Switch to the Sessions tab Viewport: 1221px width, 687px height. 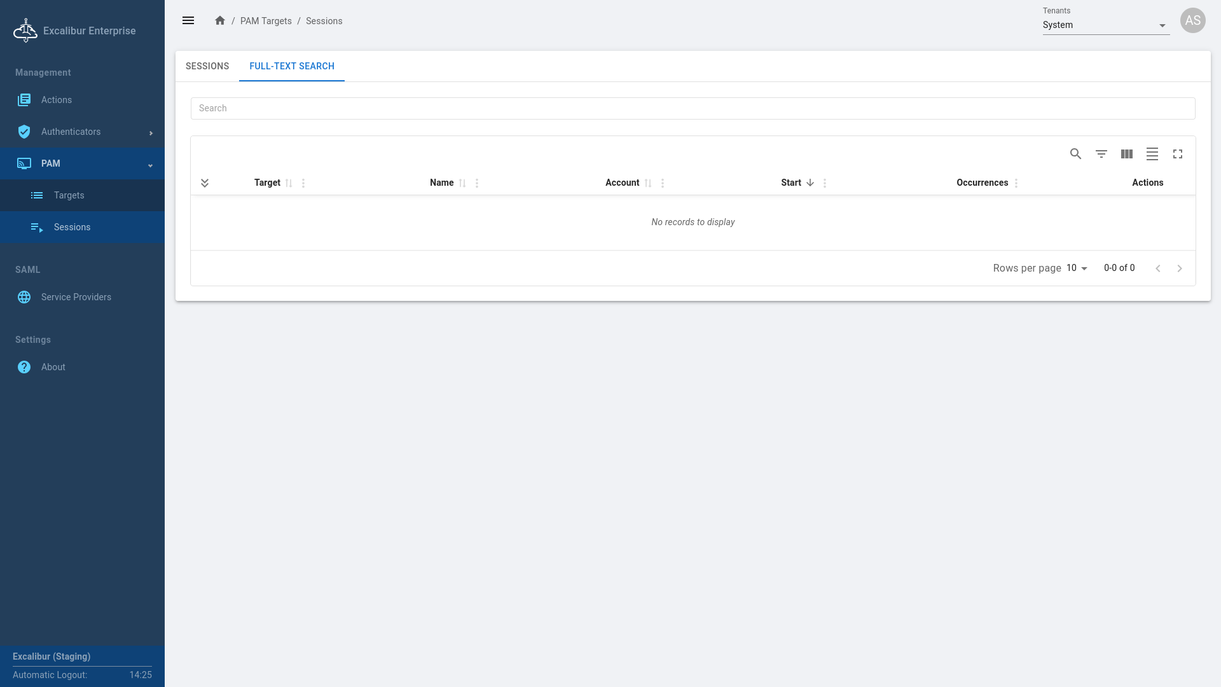[x=207, y=66]
